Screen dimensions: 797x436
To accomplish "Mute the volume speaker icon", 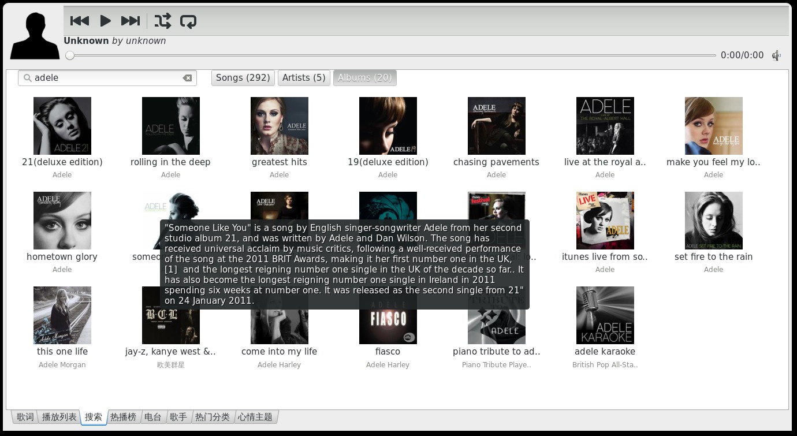I will click(x=777, y=55).
